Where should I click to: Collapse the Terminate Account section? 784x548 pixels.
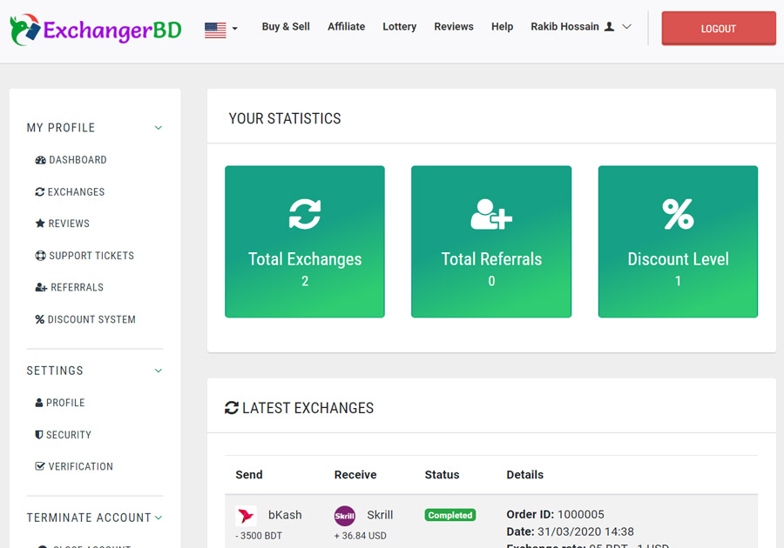159,518
